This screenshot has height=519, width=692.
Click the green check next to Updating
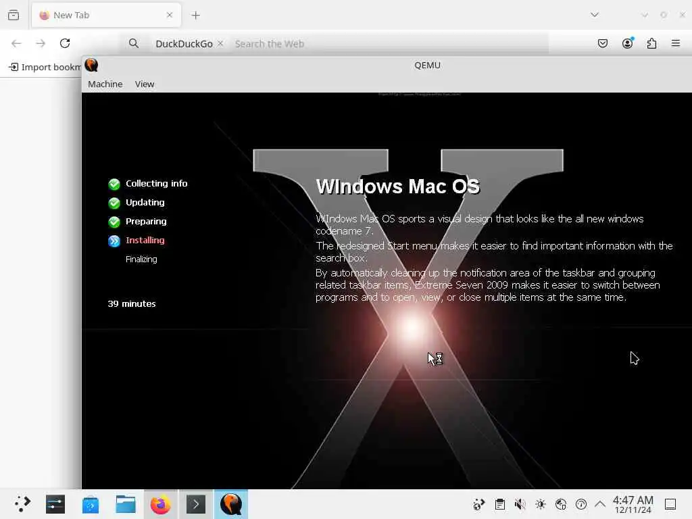[114, 203]
